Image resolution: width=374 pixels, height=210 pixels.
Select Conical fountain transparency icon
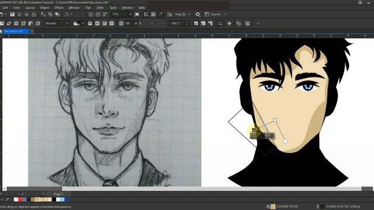105,23
